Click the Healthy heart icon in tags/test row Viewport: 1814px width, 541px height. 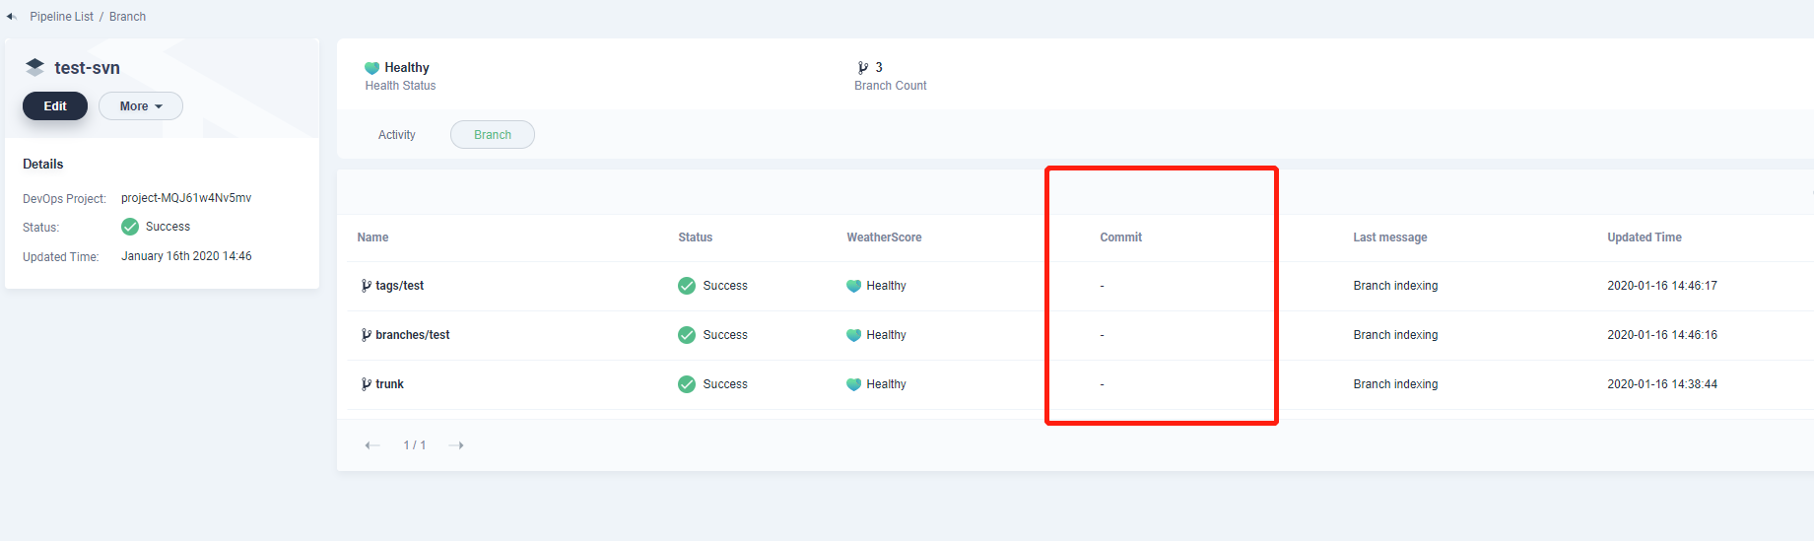(853, 286)
